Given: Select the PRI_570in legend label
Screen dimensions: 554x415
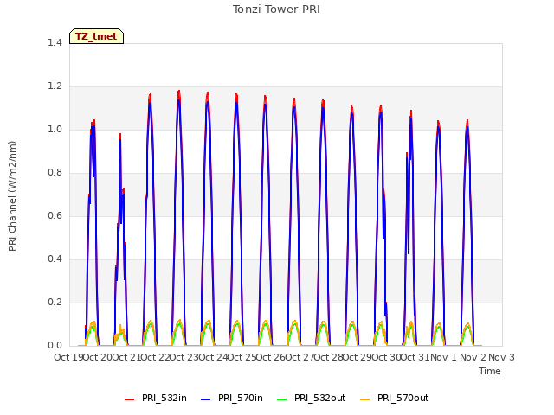Looking at the screenshot, I should 241,398.
